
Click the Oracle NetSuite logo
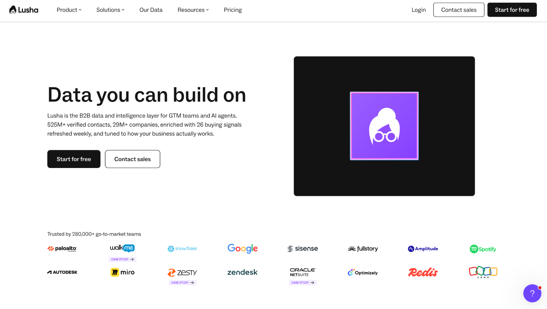coord(303,272)
